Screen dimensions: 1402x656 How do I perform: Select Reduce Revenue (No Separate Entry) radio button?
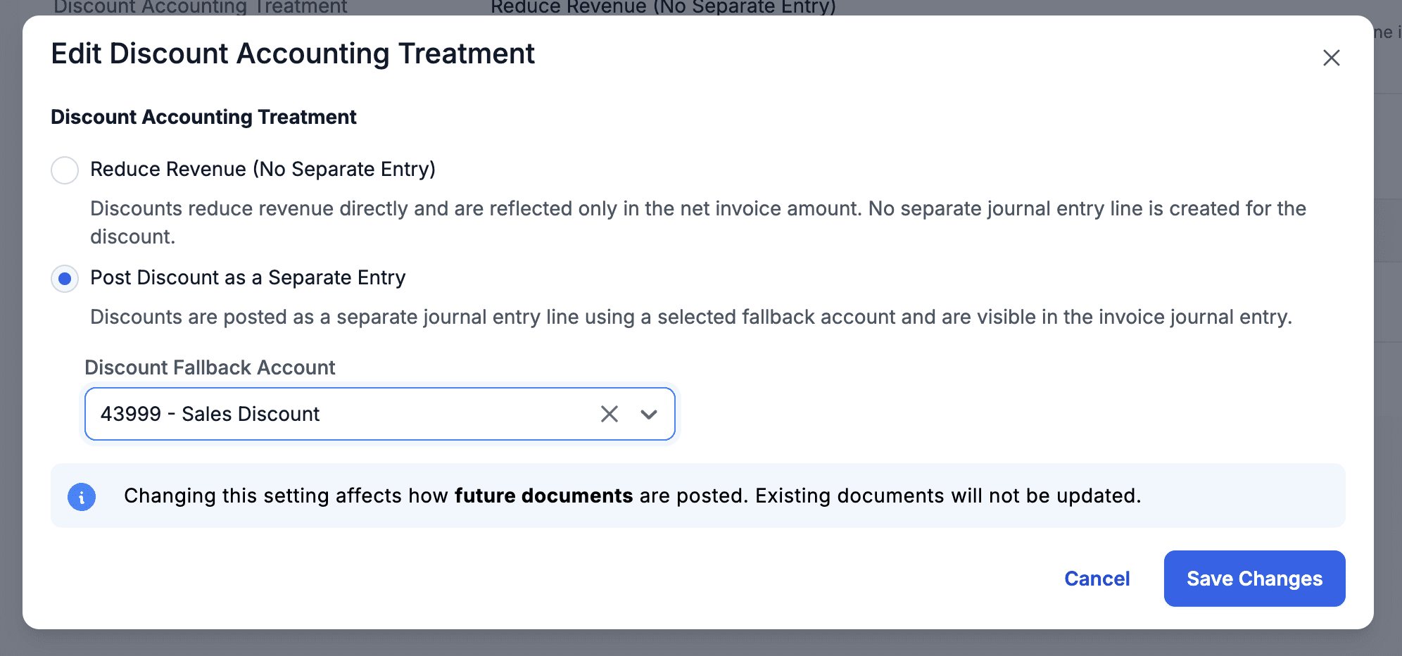point(65,170)
